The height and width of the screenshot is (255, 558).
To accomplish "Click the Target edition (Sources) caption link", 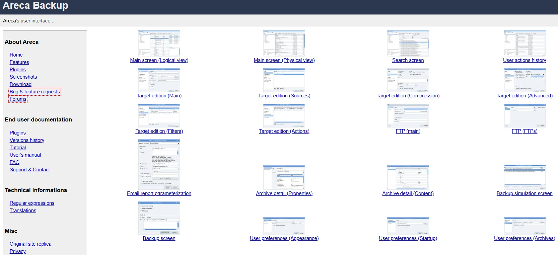I will (x=284, y=96).
